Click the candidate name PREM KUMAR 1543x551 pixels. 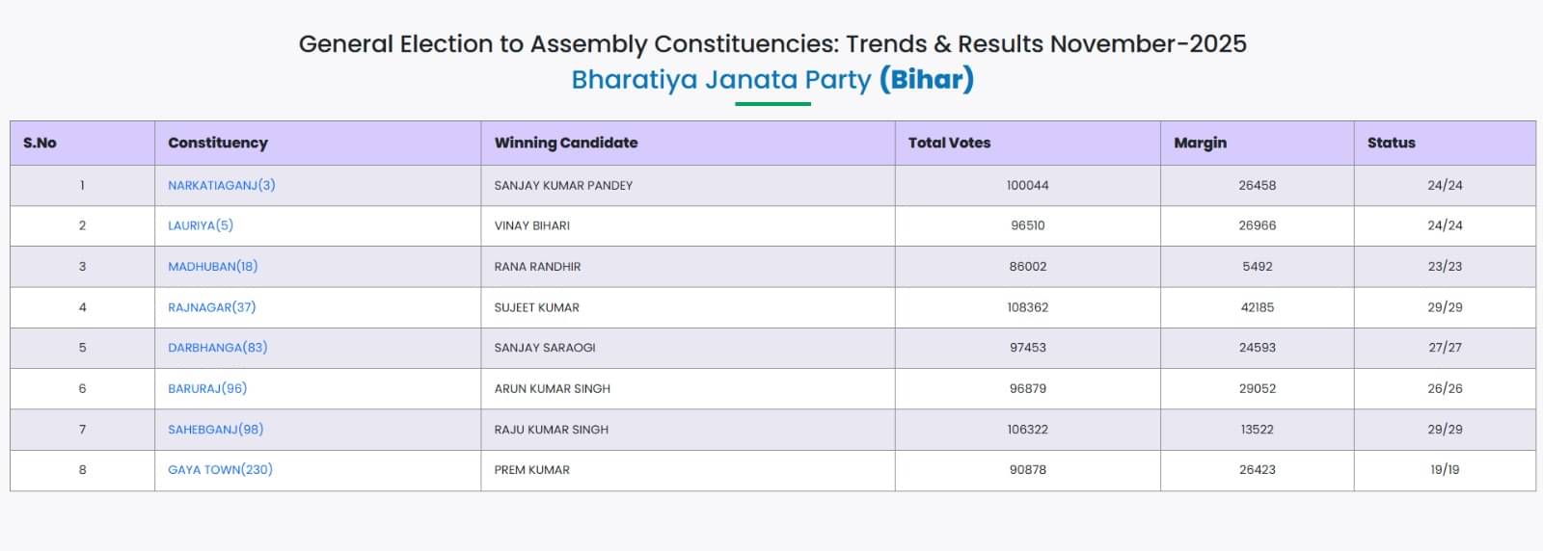(x=531, y=470)
